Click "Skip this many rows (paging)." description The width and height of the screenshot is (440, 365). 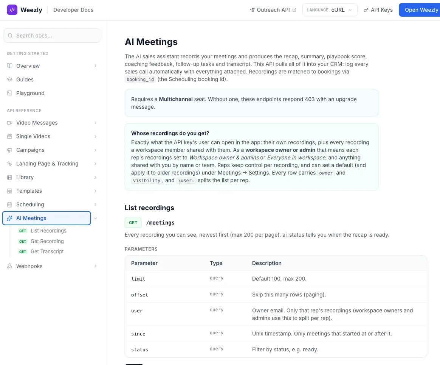tap(289, 295)
